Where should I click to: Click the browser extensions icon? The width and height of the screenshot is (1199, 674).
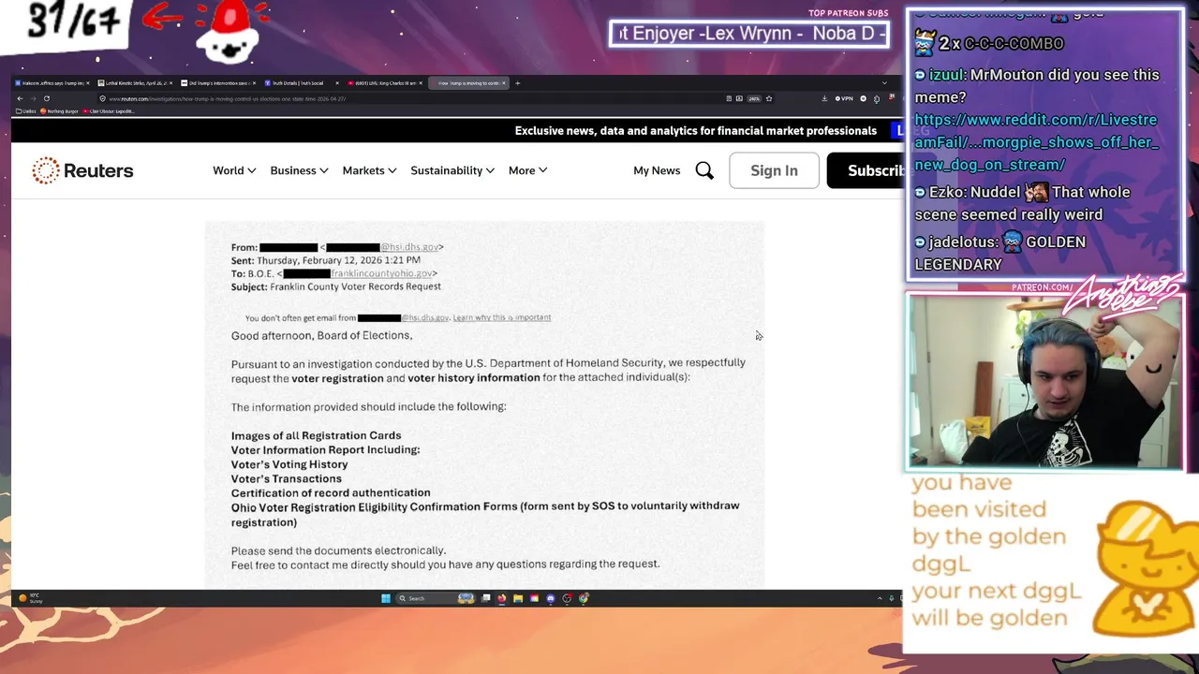(x=877, y=98)
